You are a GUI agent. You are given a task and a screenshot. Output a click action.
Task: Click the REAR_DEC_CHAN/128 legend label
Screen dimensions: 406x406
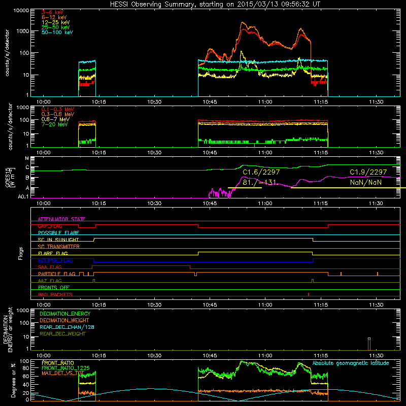67,327
